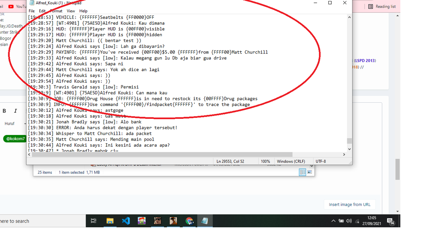
Task: Click the UTF-8 encoding status entry
Action: [320, 161]
